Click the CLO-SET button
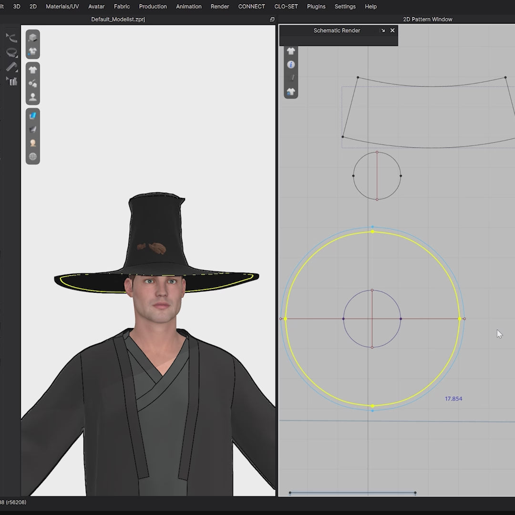 (286, 7)
